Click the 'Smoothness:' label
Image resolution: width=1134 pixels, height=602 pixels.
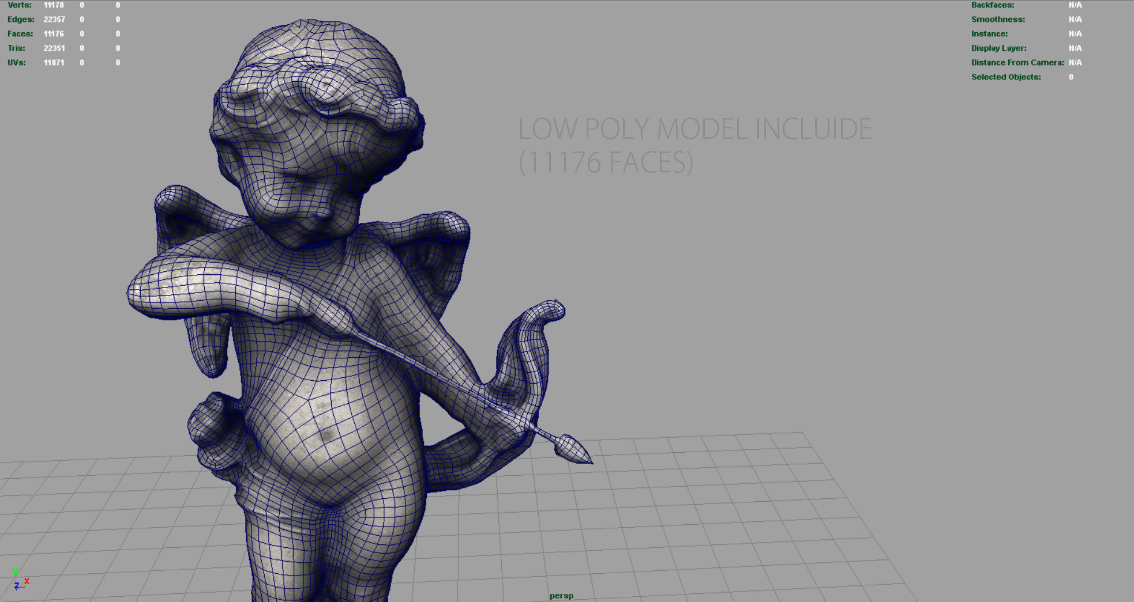coord(998,19)
